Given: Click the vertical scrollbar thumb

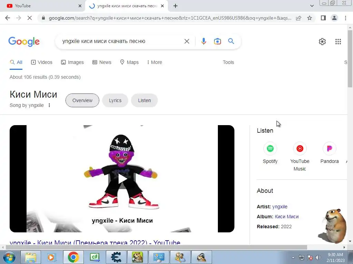Looking at the screenshot, I should [350, 59].
